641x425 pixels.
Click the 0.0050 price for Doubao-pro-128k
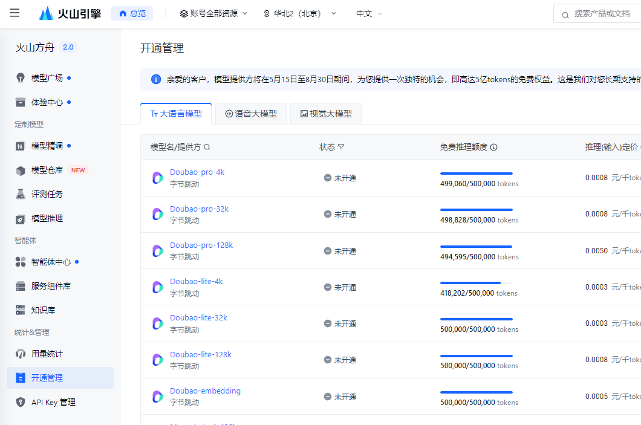click(596, 251)
